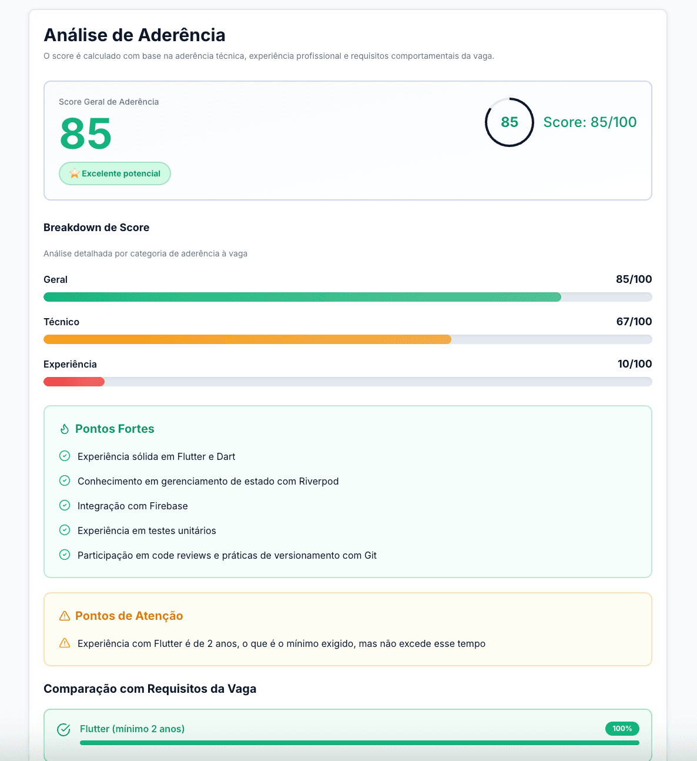
Task: Click the checkmark icon beside Flutter requirement
Action: 63,729
